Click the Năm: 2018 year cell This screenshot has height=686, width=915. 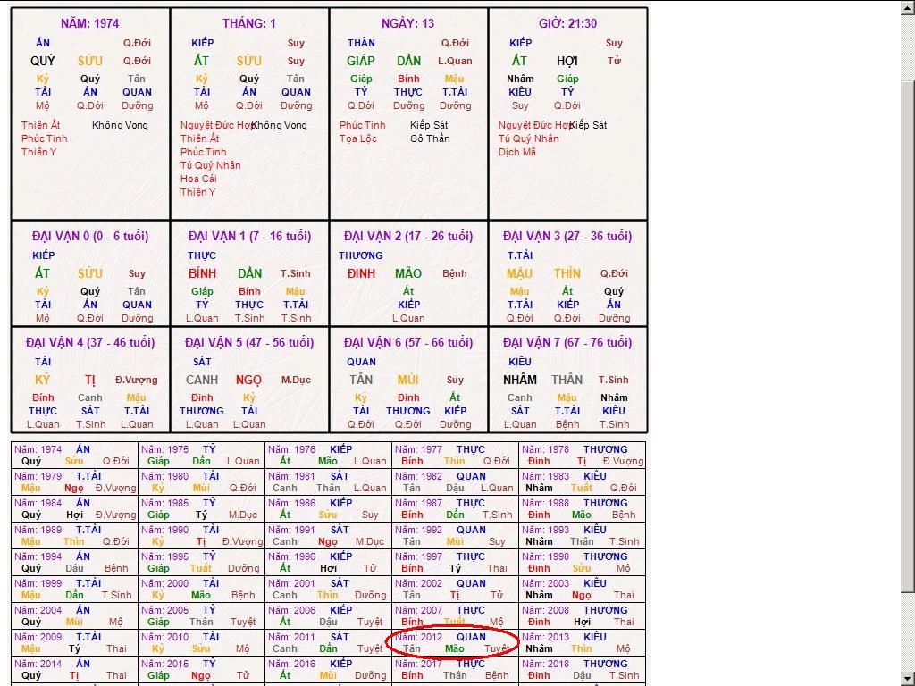point(583,670)
